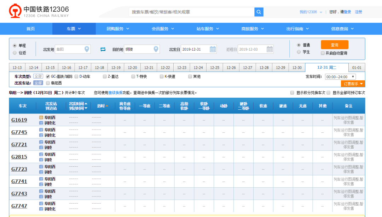Click location pin icon in 目的地 field

pyautogui.click(x=156, y=49)
